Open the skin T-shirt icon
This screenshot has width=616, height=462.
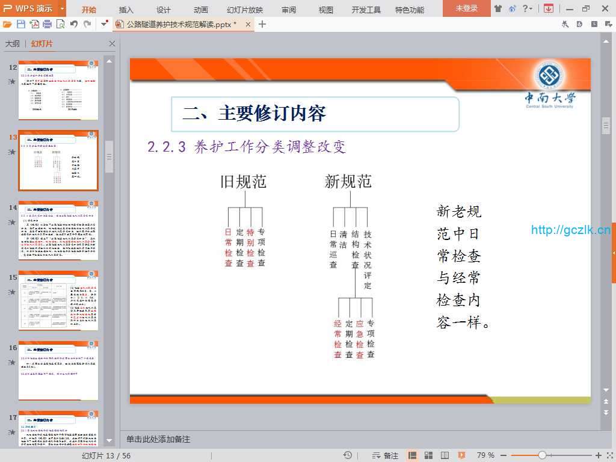497,8
